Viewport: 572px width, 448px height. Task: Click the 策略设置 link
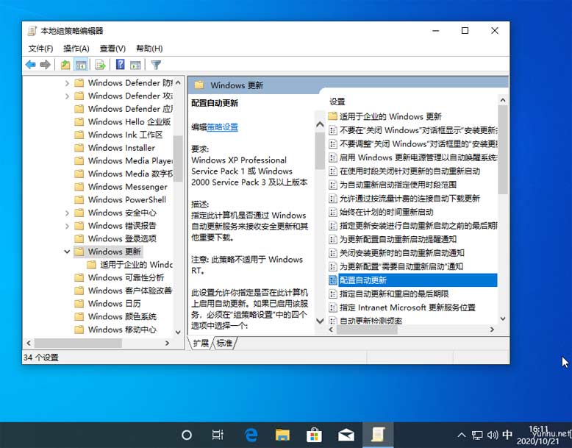click(x=223, y=127)
